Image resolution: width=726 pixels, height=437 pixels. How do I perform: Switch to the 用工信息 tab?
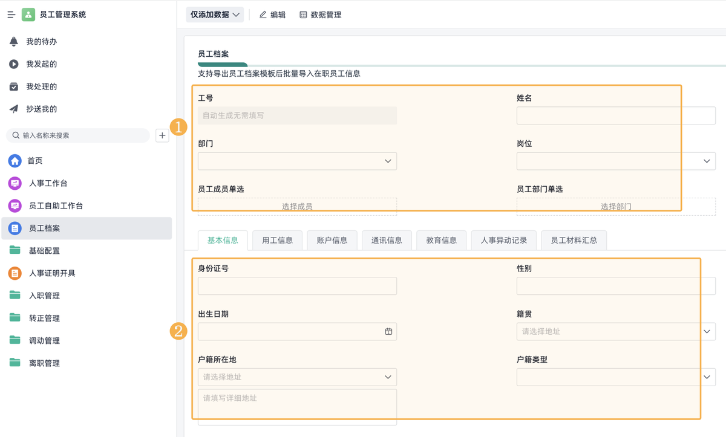tap(278, 240)
